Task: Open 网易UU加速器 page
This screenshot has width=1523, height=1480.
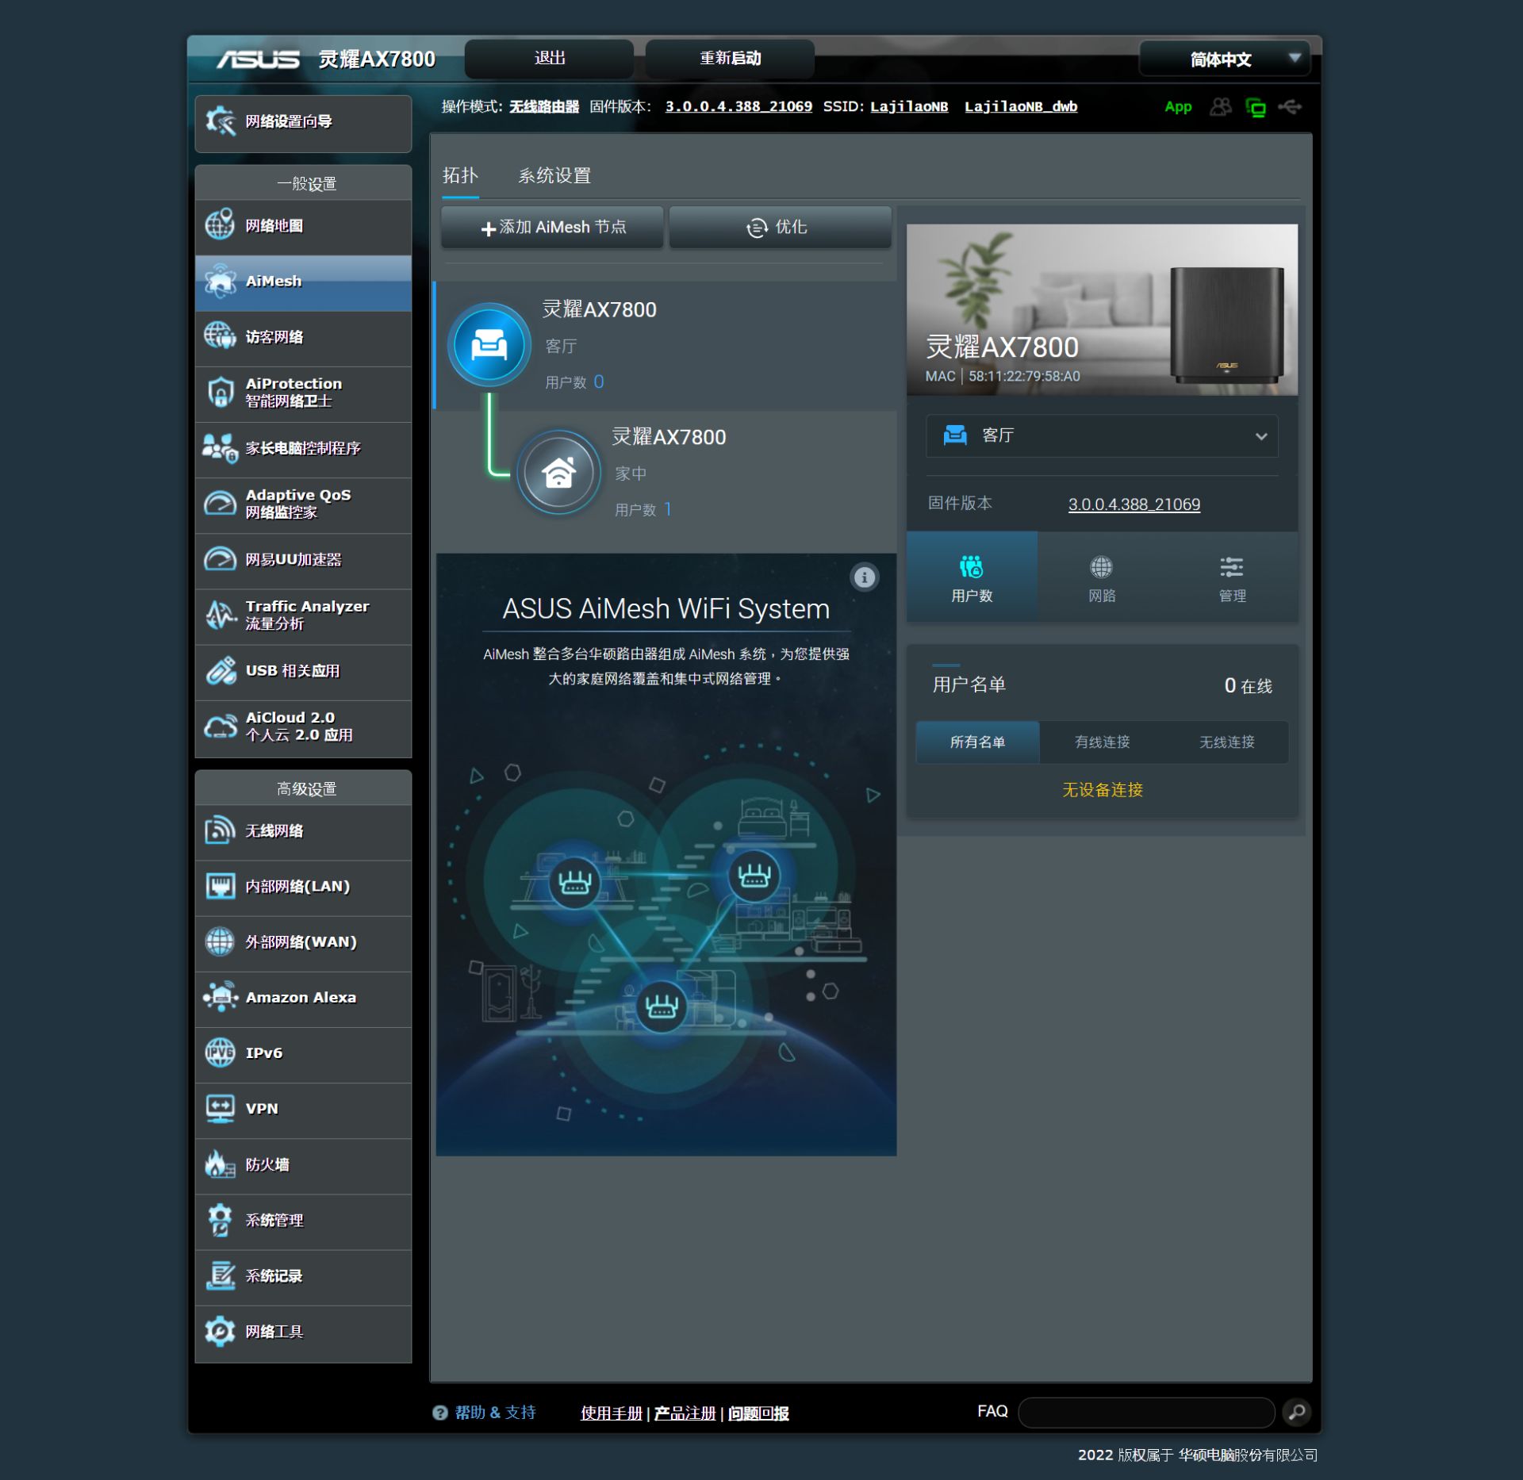Action: pos(303,560)
